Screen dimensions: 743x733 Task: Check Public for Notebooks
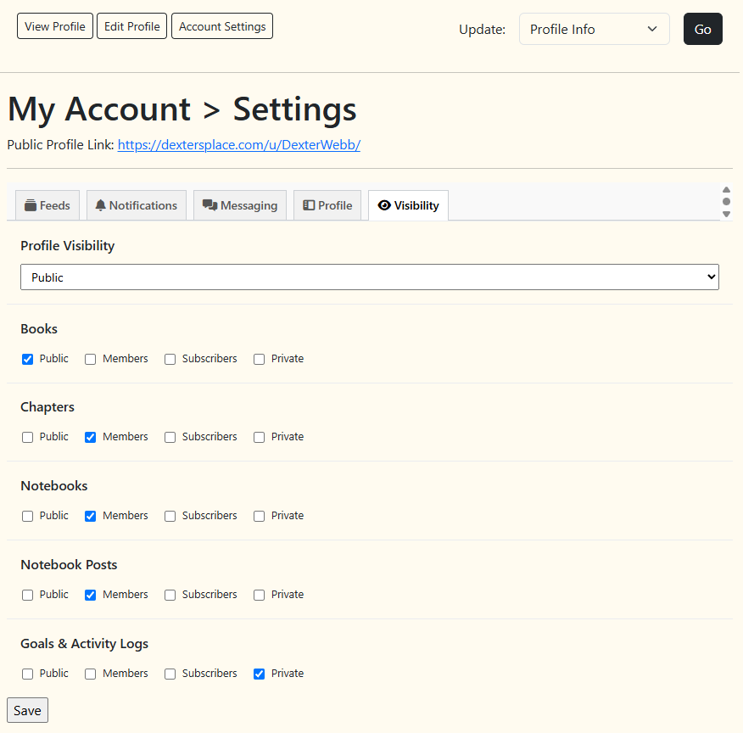pyautogui.click(x=27, y=516)
